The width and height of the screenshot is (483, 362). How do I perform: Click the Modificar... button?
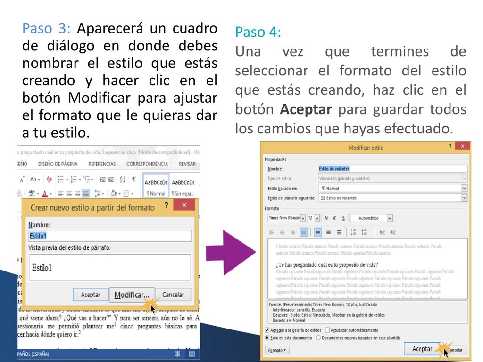tap(132, 295)
